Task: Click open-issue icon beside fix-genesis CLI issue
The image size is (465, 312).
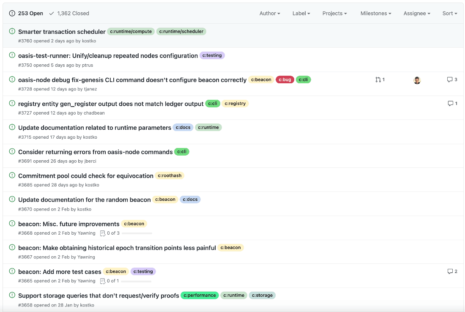Action: click(12, 79)
